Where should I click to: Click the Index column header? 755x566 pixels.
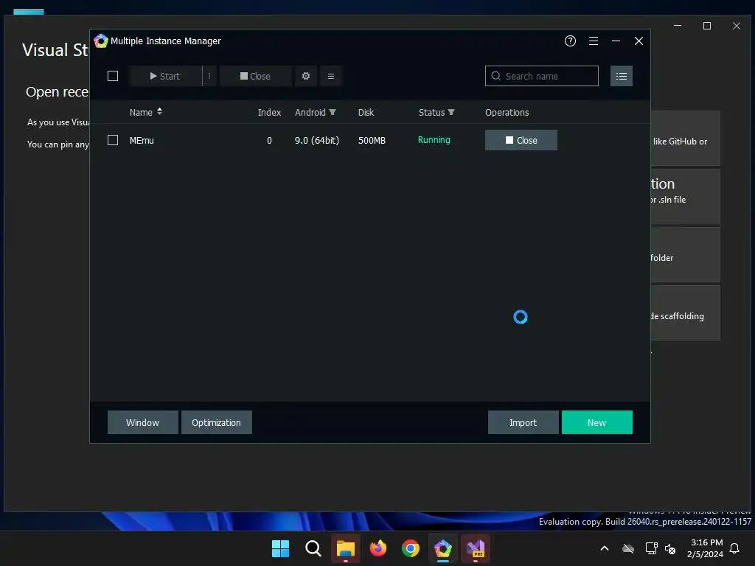pyautogui.click(x=269, y=113)
